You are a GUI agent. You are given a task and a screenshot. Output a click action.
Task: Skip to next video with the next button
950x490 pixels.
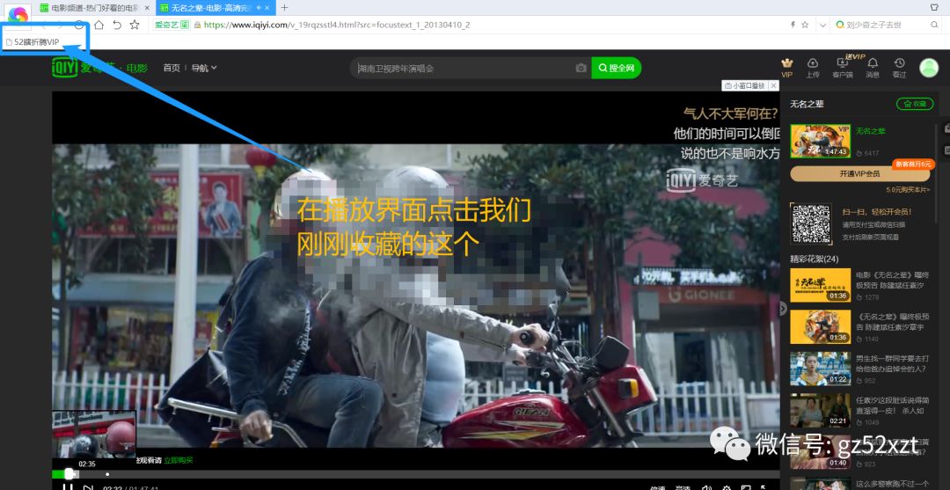click(89, 487)
